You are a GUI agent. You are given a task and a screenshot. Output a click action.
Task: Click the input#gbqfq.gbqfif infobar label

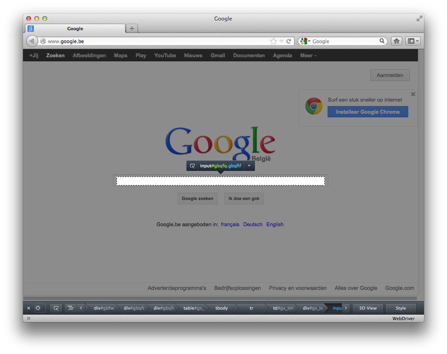pyautogui.click(x=220, y=166)
